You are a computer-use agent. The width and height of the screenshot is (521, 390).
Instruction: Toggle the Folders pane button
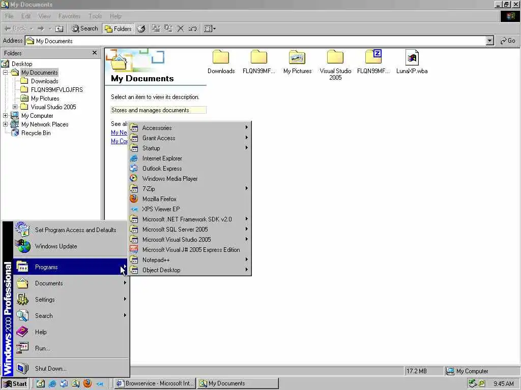click(118, 29)
